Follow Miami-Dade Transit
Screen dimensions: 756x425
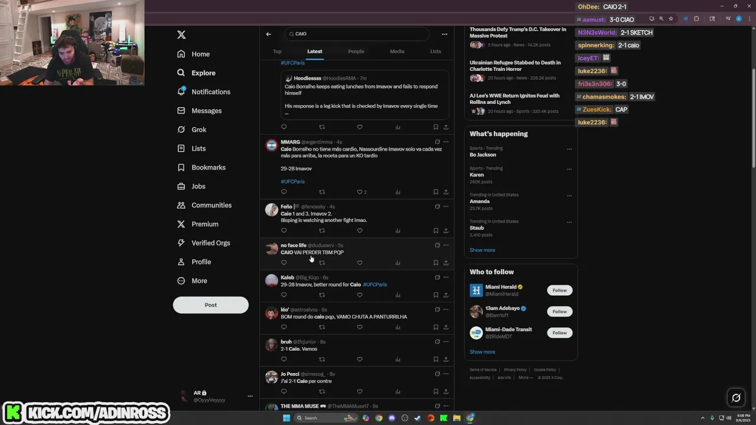[x=560, y=333]
